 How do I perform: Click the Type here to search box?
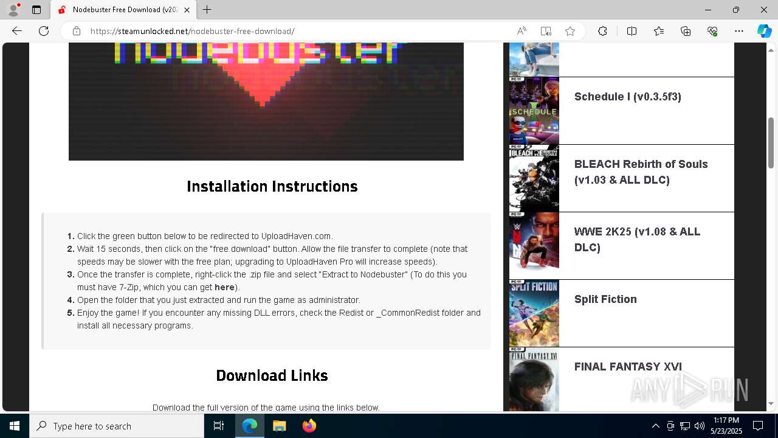[117, 426]
